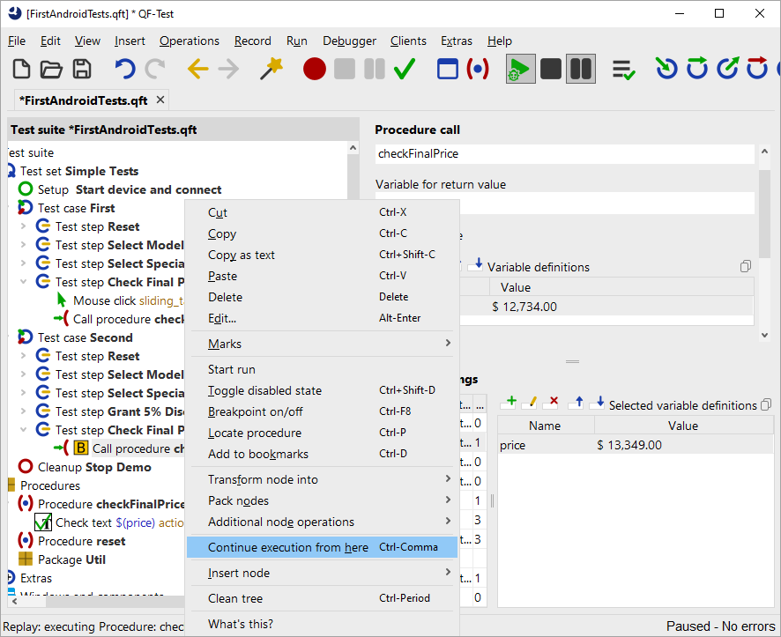Image resolution: width=781 pixels, height=637 pixels.
Task: Select Toggle disabled state in context menu
Action: [264, 390]
